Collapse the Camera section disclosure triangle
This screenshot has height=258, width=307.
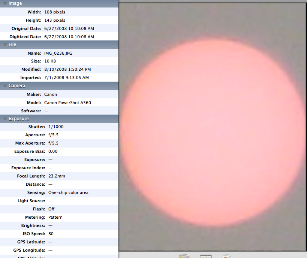coord(4,86)
